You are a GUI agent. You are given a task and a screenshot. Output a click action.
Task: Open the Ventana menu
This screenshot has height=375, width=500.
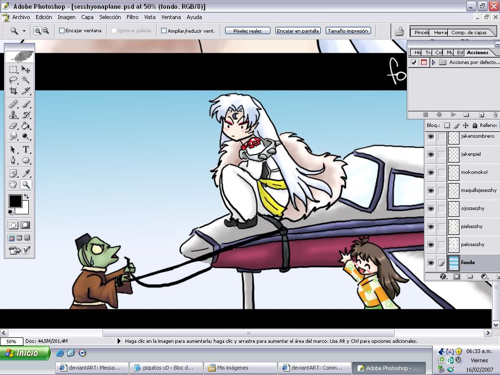pyautogui.click(x=171, y=17)
